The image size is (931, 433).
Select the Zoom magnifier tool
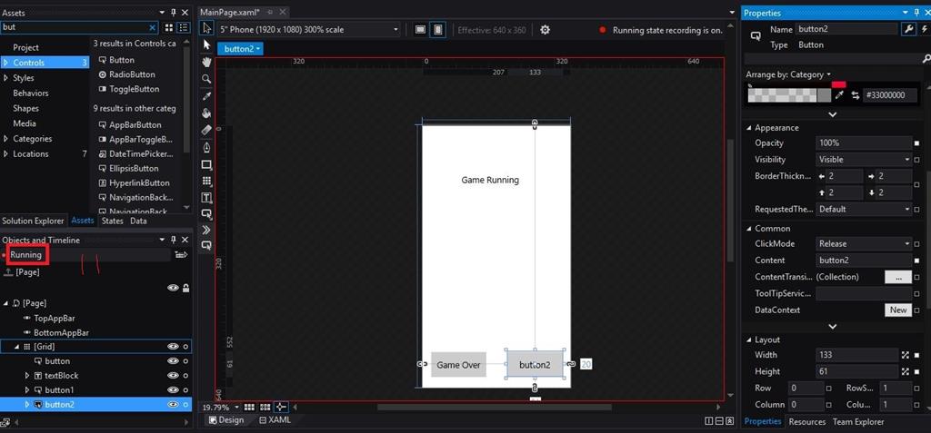click(x=206, y=79)
